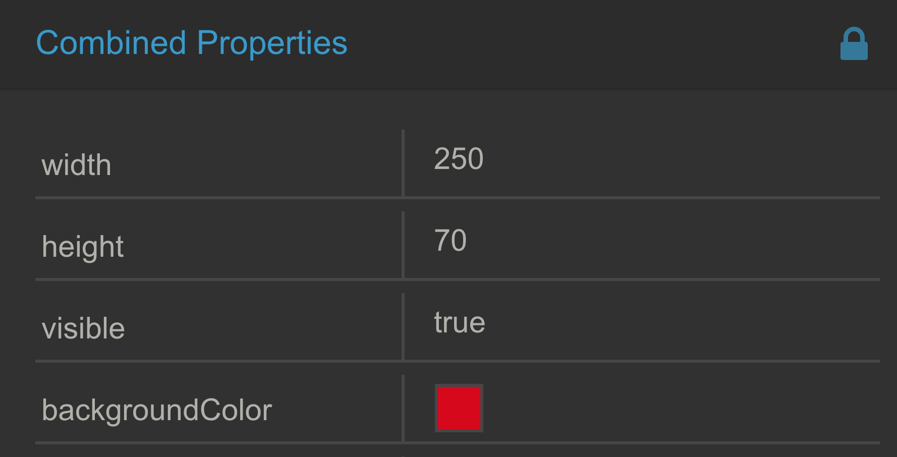Viewport: 897px width, 457px height.
Task: Click the empty area beside the red swatch
Action: tap(681, 408)
